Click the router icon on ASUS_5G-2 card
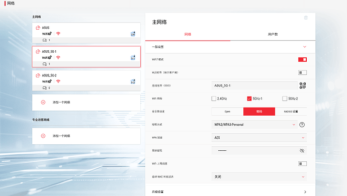Screen dimensions: 347x196 (x=38, y=75)
